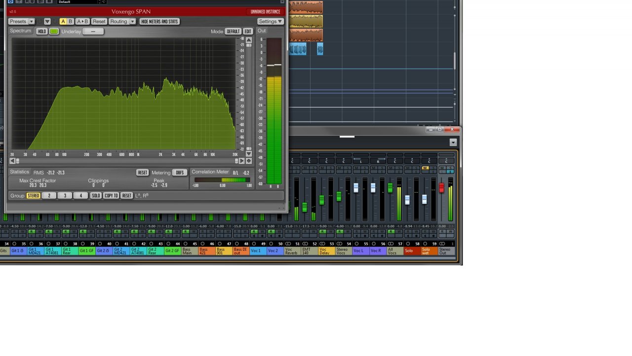
Task: Toggle the plugin power icon
Action: [10, 1]
